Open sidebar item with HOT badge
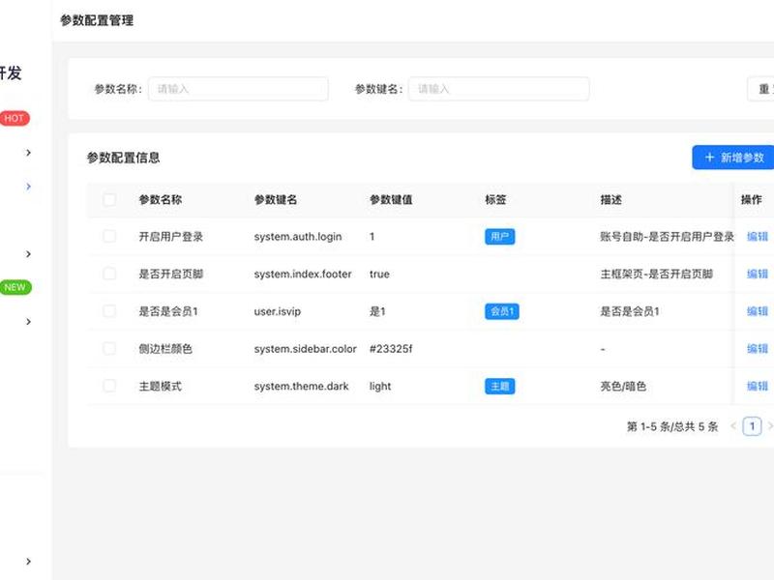774x580 pixels. click(15, 118)
